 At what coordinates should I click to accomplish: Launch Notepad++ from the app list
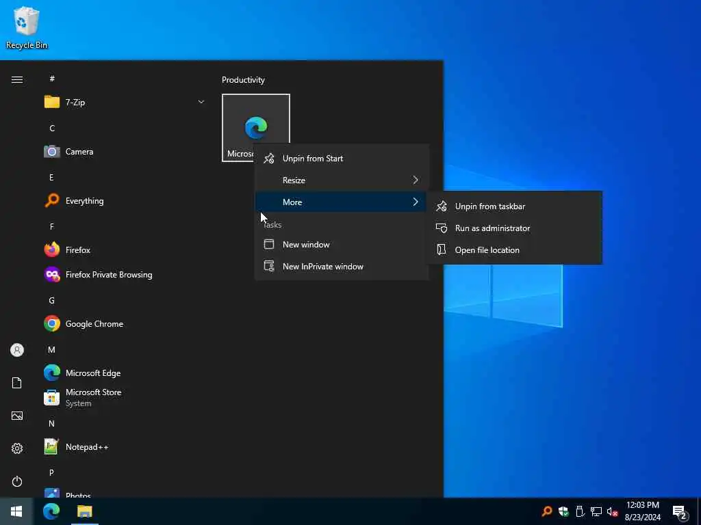(125, 447)
